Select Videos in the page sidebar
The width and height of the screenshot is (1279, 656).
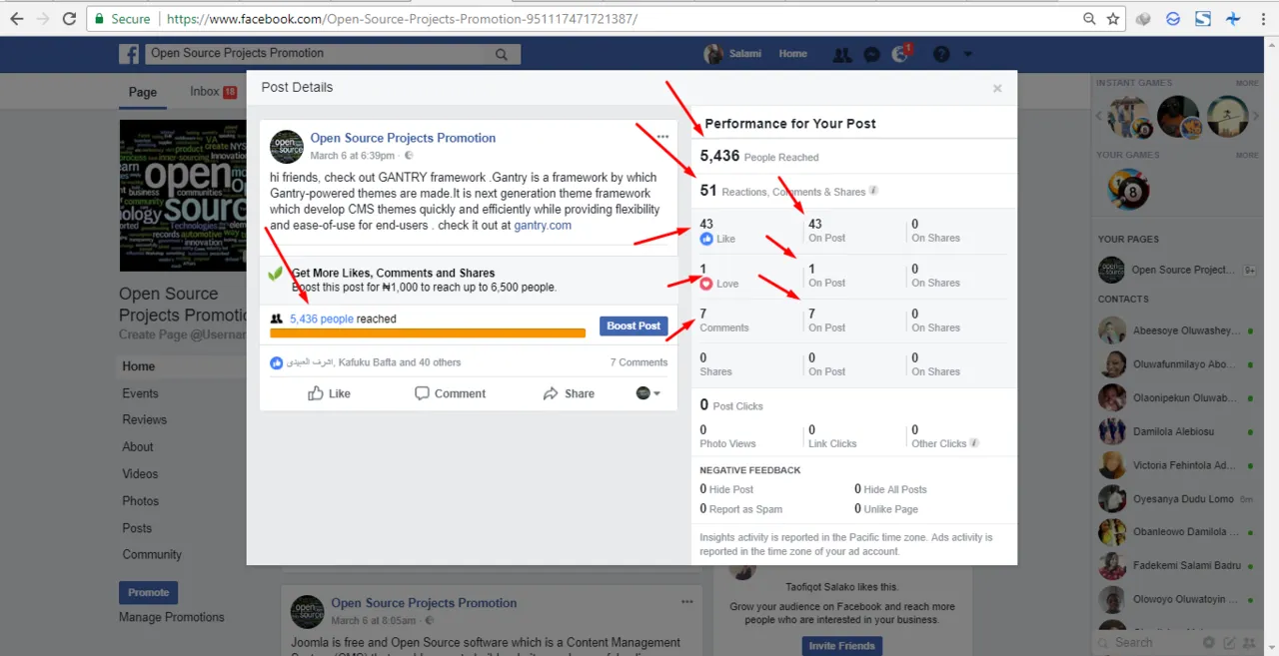[141, 474]
